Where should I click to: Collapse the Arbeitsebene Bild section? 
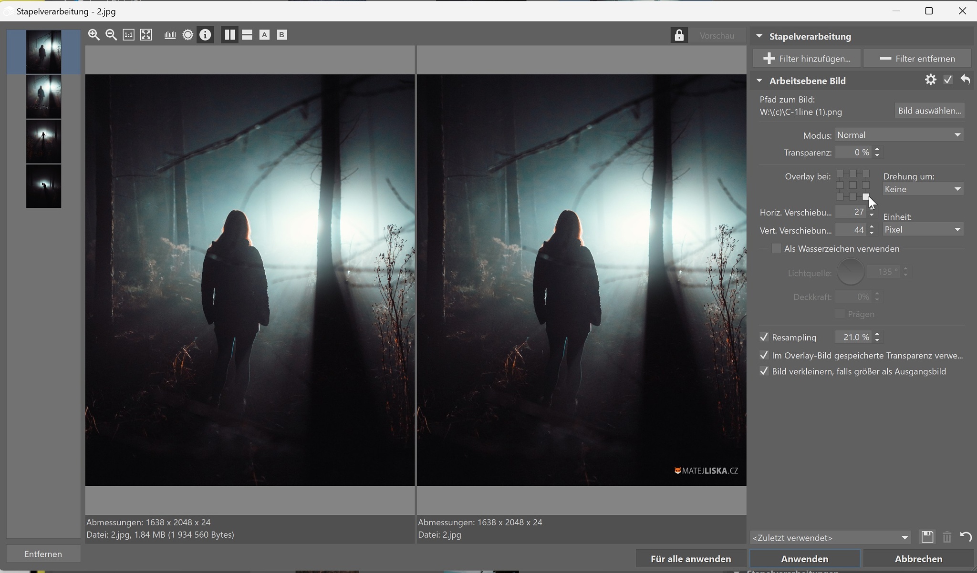point(759,81)
